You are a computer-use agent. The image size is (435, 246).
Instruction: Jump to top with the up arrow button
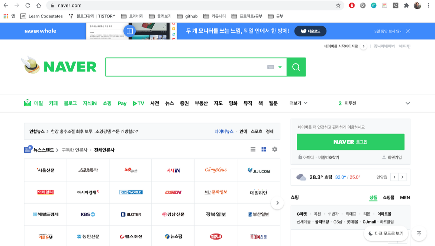coord(419,233)
